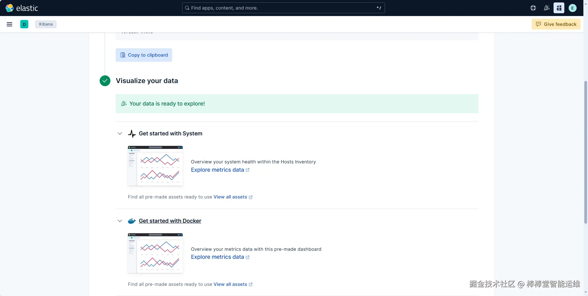Collapse the Get started with System section
The width and height of the screenshot is (588, 296).
[x=120, y=134]
